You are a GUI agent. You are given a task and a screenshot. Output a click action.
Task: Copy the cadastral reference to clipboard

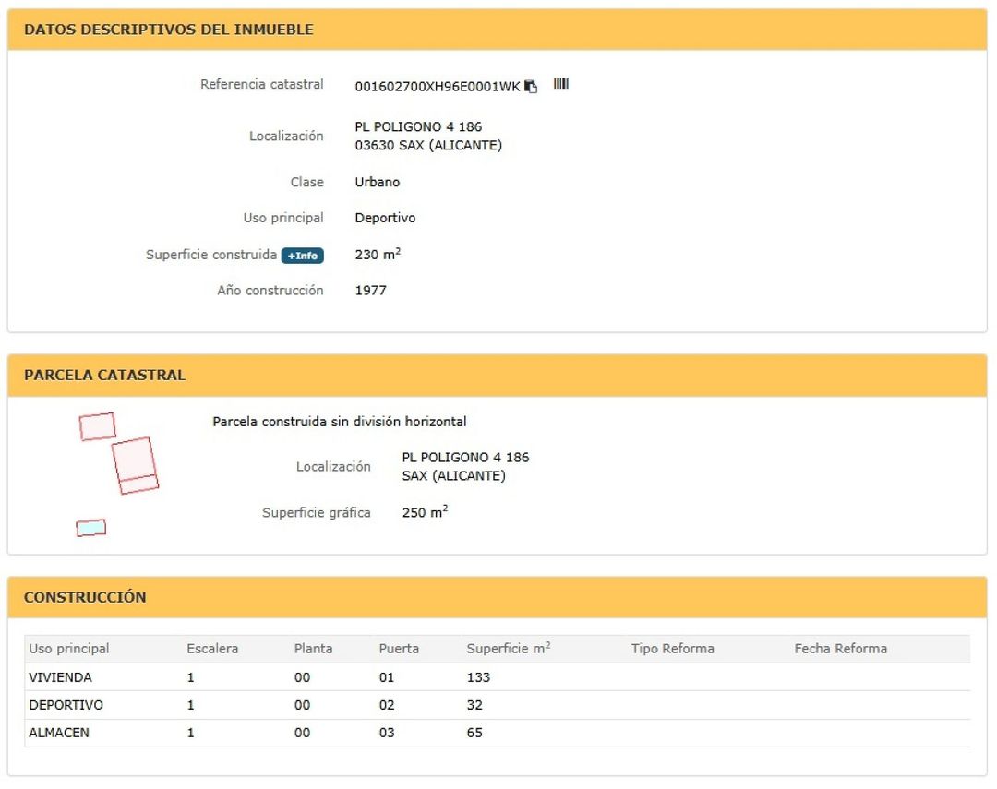pyautogui.click(x=531, y=87)
